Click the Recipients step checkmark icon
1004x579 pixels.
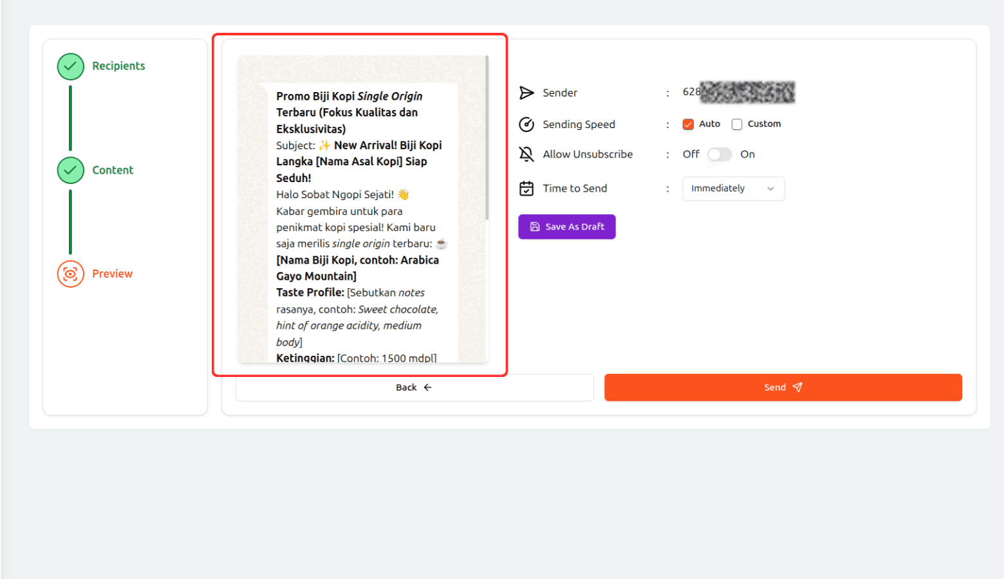(x=70, y=66)
